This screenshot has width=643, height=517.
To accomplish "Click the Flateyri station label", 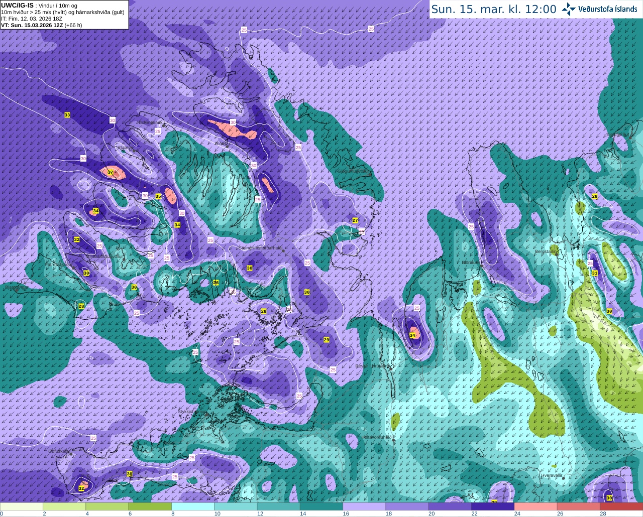I will (x=125, y=148).
